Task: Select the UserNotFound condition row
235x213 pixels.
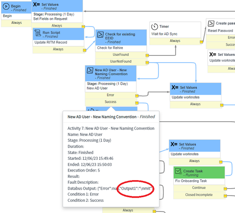Action: [121, 62]
